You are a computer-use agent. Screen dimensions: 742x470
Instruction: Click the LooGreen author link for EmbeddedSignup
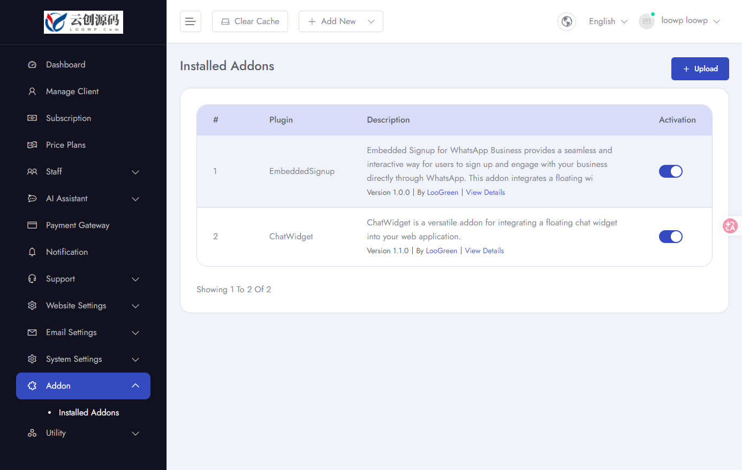443,192
